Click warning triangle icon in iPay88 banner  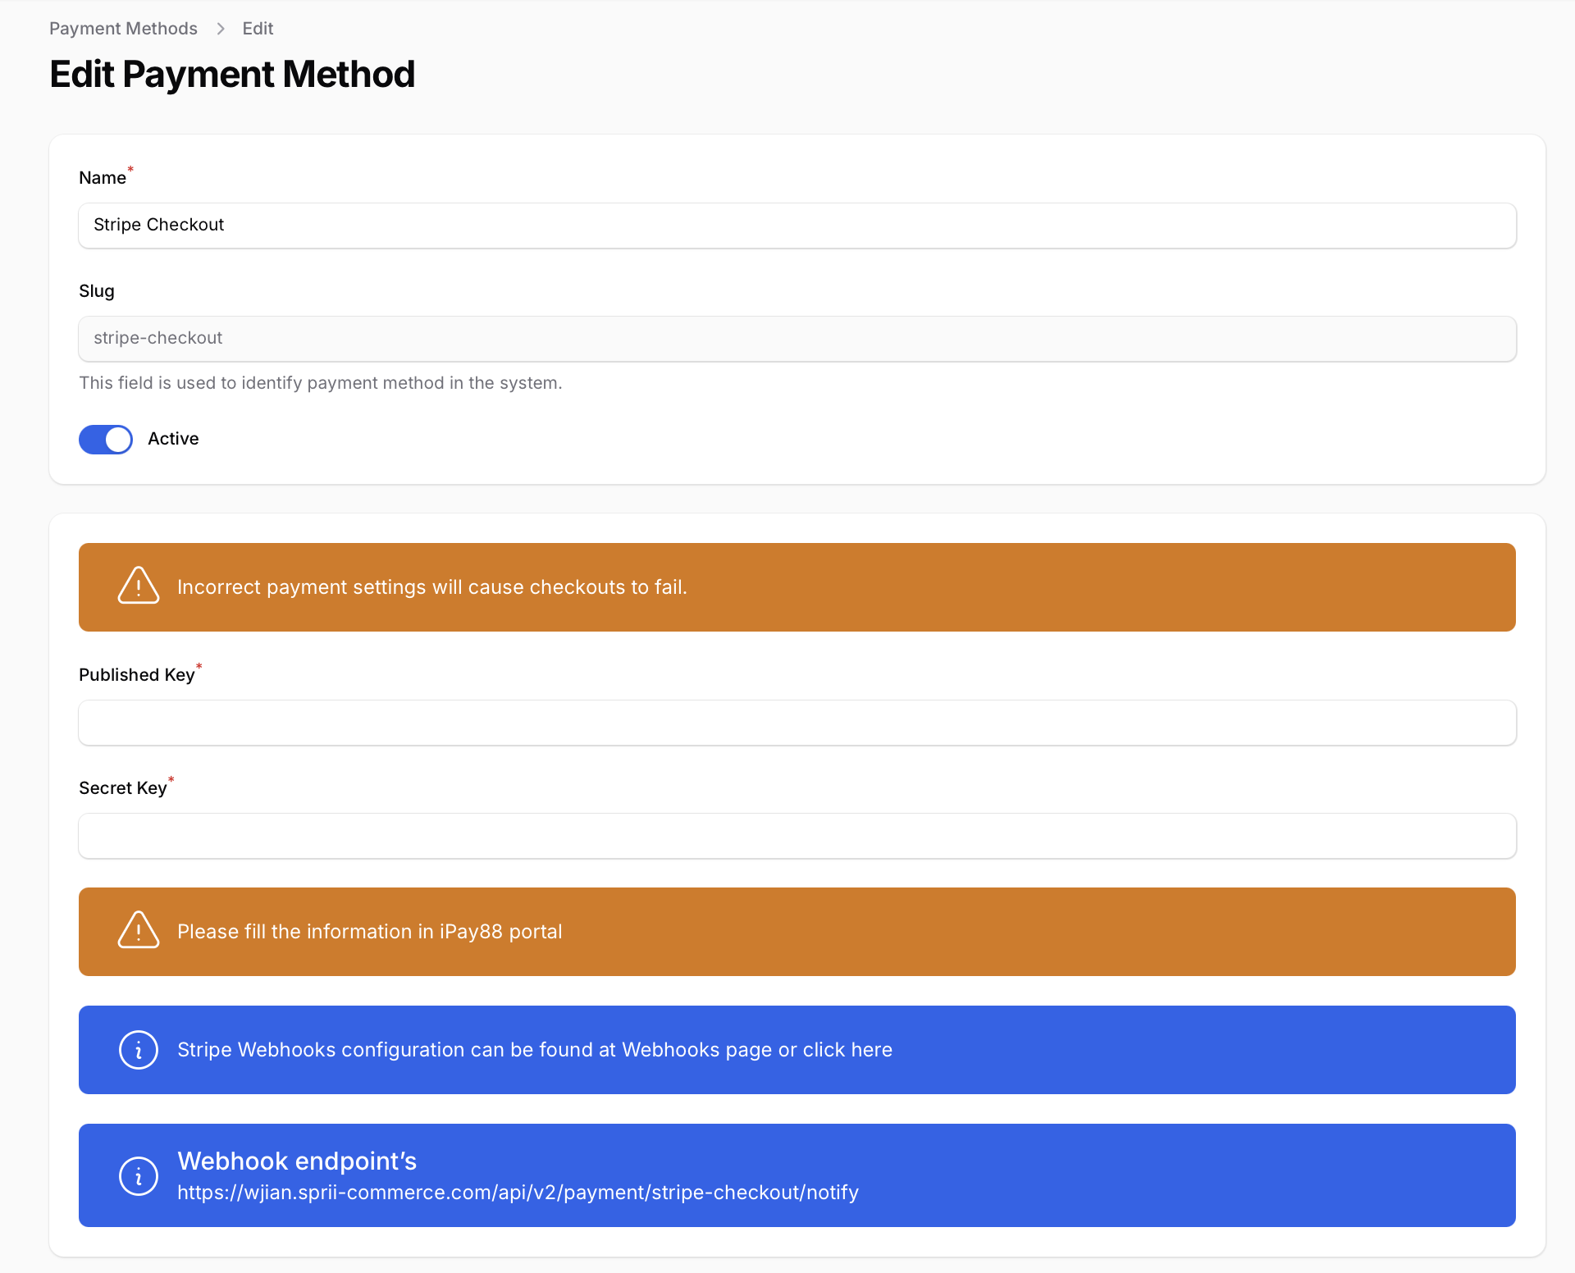click(138, 930)
